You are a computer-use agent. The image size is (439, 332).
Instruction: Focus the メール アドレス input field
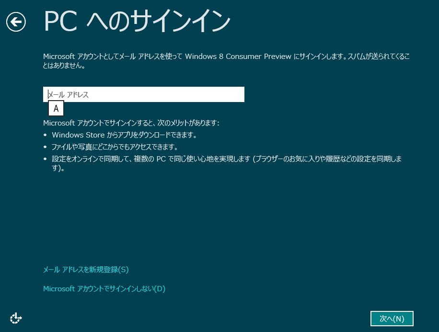pos(144,95)
